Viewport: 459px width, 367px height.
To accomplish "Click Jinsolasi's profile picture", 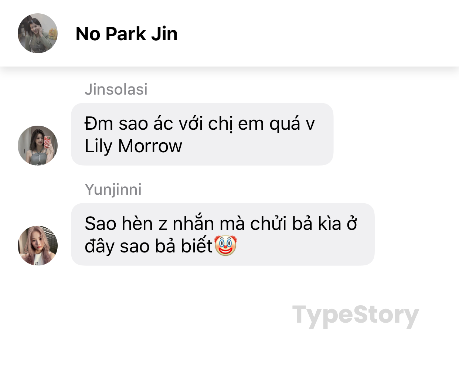I will pyautogui.click(x=38, y=145).
